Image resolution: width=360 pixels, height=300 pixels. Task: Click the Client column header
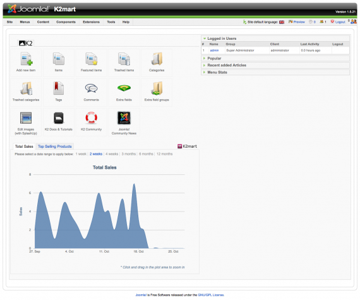coord(275,44)
